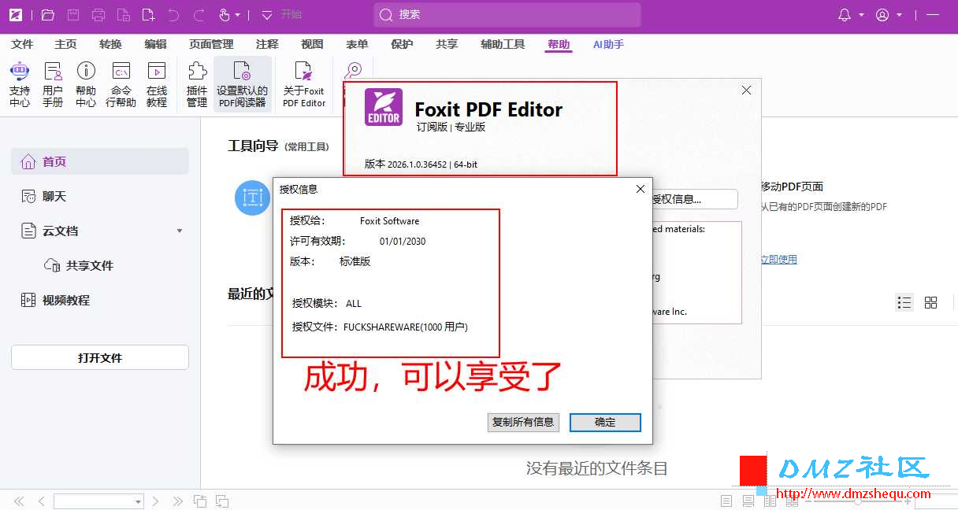Image resolution: width=958 pixels, height=510 pixels.
Task: Click the search (搜索) field
Action: pos(507,14)
